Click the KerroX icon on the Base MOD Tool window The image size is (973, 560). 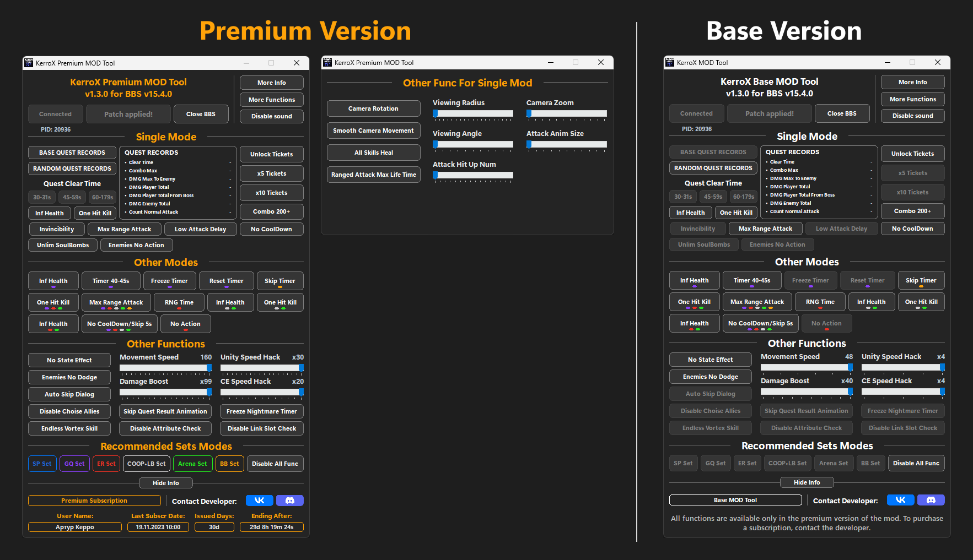coord(669,62)
